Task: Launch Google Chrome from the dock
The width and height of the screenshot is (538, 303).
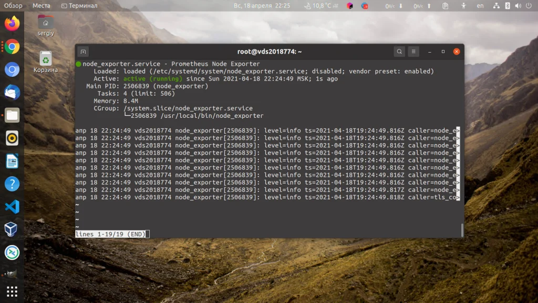Action: tap(12, 47)
